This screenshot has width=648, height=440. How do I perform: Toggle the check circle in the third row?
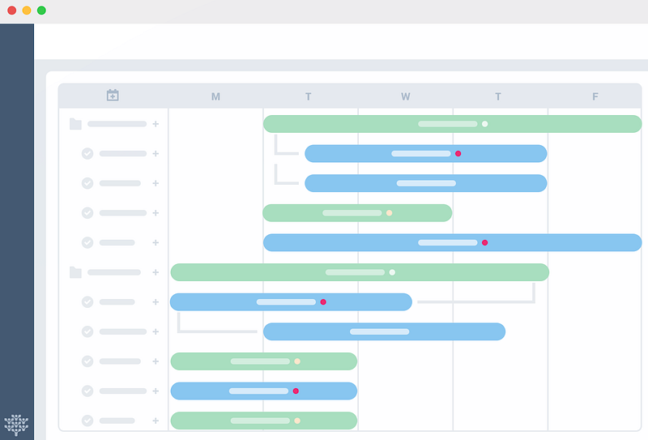[87, 183]
